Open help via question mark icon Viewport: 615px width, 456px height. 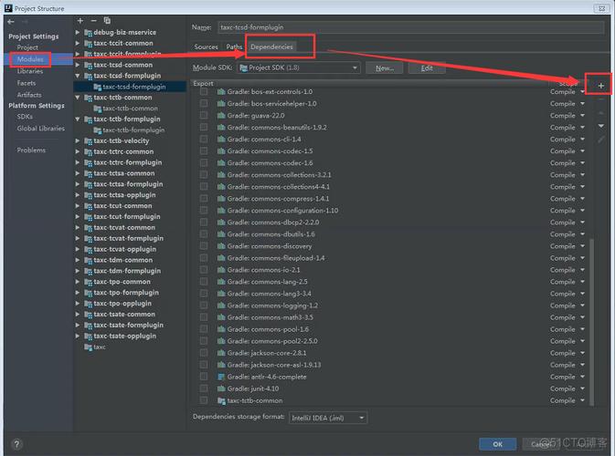16,444
